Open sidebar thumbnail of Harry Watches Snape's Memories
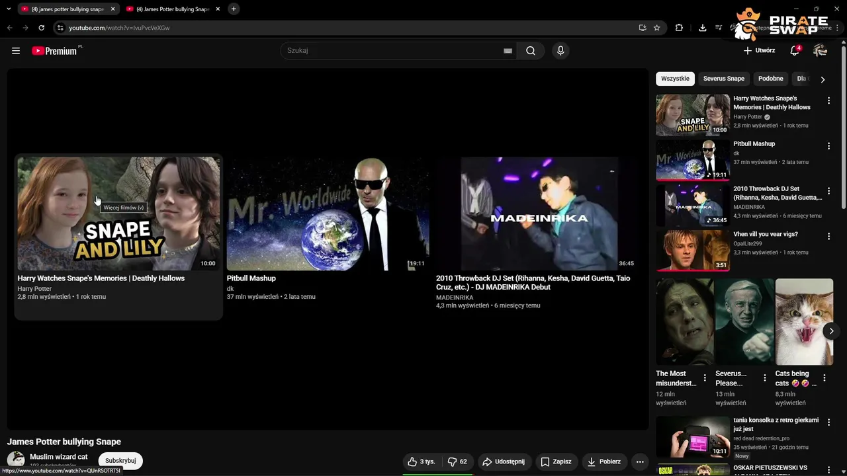 (x=693, y=115)
